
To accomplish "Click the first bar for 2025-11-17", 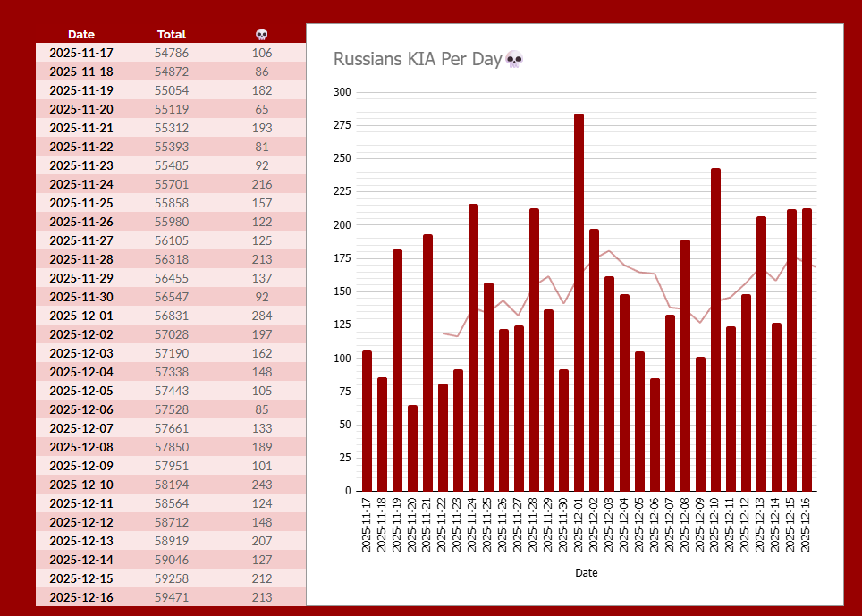I will click(367, 420).
